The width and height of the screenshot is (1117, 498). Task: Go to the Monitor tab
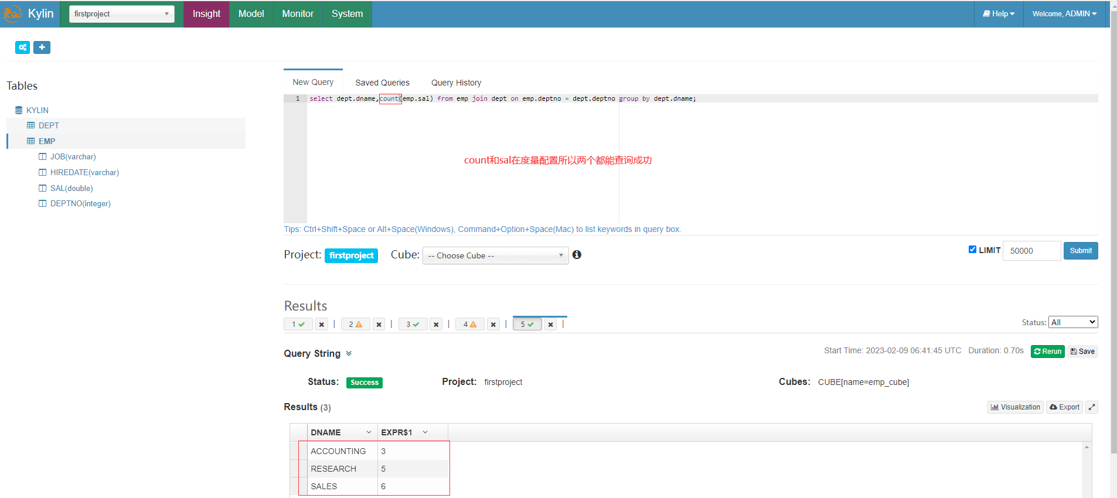pos(298,13)
